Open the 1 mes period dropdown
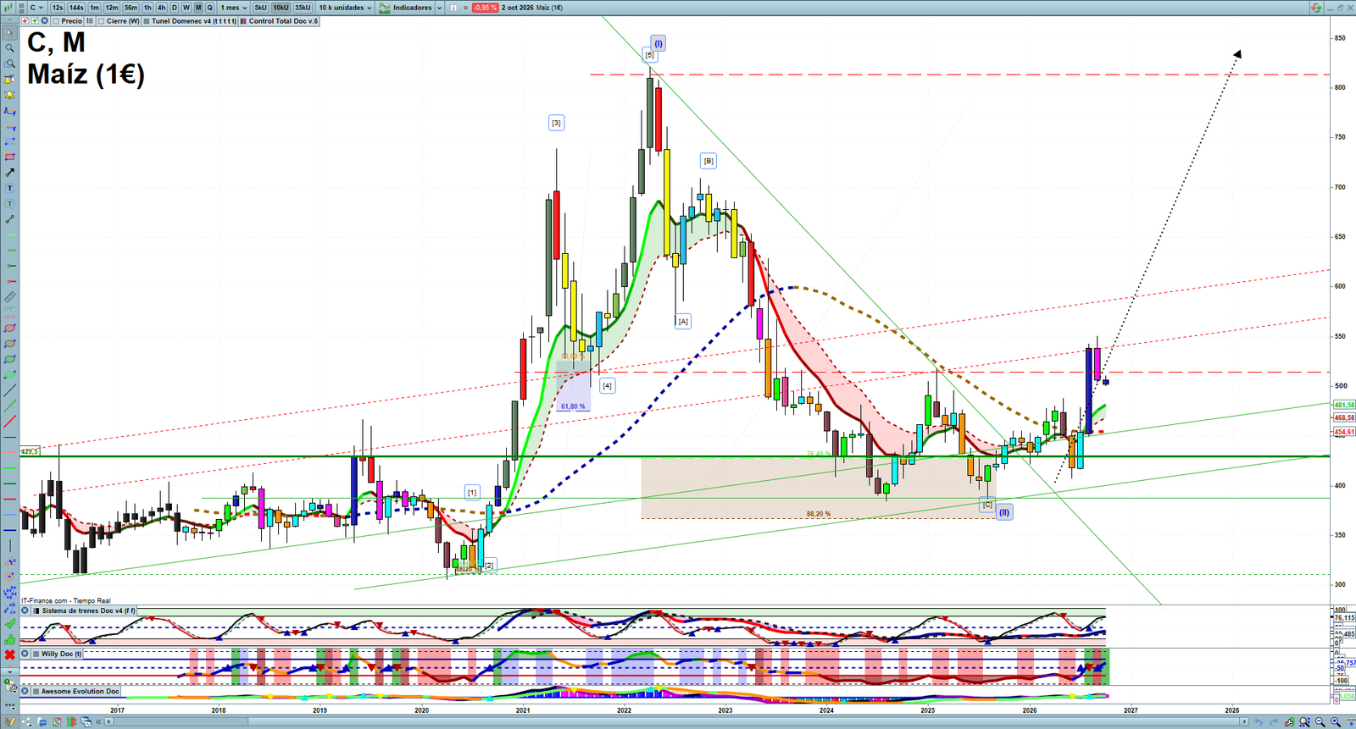Image resolution: width=1356 pixels, height=729 pixels. tap(235, 8)
